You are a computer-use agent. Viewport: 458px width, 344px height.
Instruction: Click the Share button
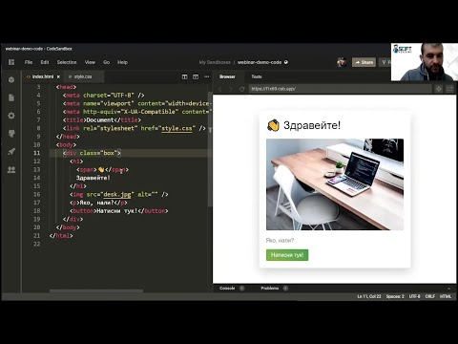pos(364,62)
